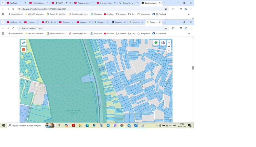The image size is (256, 147).
Task: Launch Adobe Acrobat from the taskbar
Action: pos(73,126)
